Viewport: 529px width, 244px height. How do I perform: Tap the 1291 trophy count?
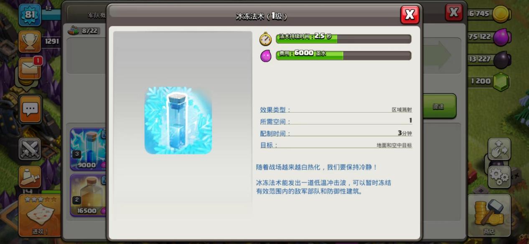point(52,41)
